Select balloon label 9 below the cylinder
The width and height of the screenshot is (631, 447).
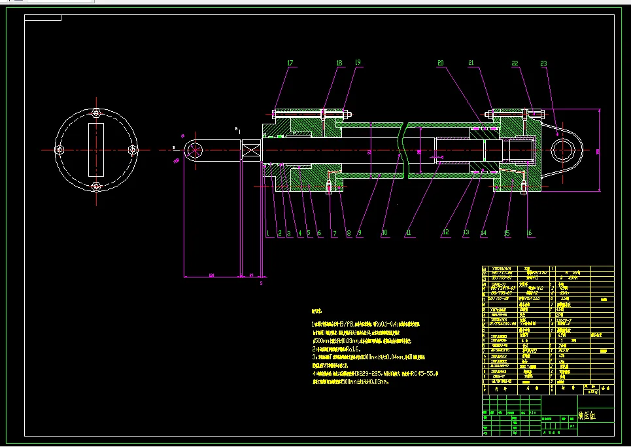359,232
